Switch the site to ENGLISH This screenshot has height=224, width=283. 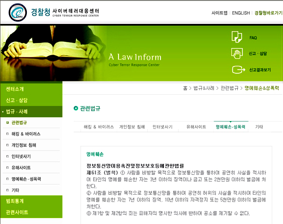241,13
